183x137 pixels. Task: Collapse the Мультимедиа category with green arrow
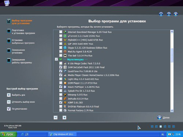click(x=60, y=60)
